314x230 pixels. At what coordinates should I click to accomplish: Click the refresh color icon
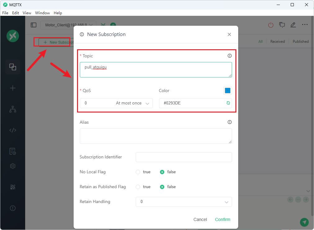click(x=228, y=103)
